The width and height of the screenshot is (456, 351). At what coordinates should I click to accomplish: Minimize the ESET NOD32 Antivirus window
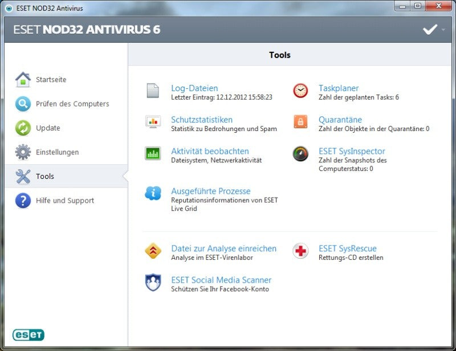click(x=402, y=6)
